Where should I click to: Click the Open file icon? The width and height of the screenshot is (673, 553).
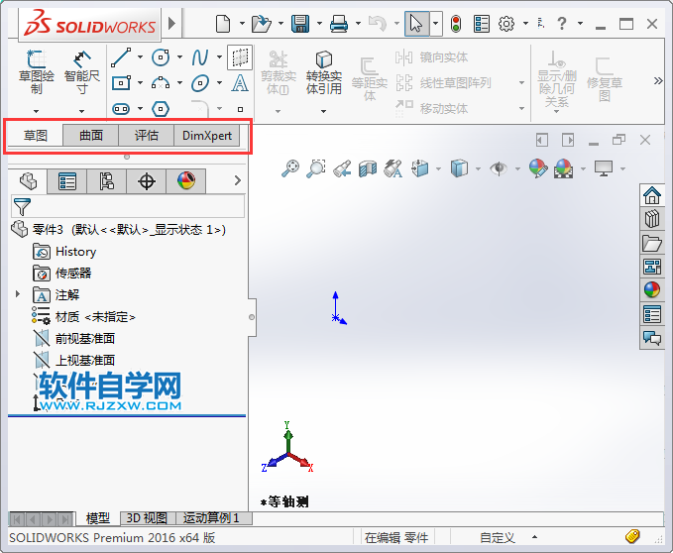(261, 23)
